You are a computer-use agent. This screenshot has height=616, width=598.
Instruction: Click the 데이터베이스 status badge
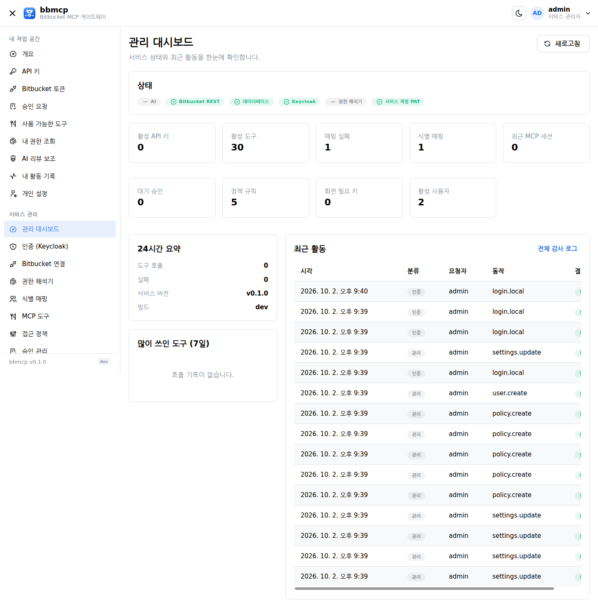pyautogui.click(x=251, y=102)
